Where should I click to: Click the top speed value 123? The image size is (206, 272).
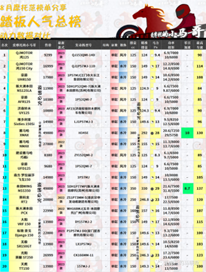199,255
